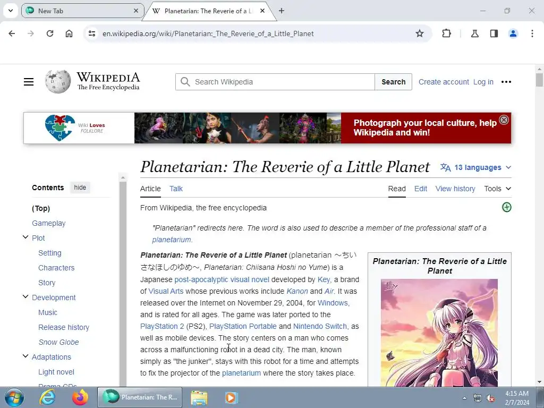Launch Firefox from taskbar
544x408 pixels.
[x=80, y=397]
